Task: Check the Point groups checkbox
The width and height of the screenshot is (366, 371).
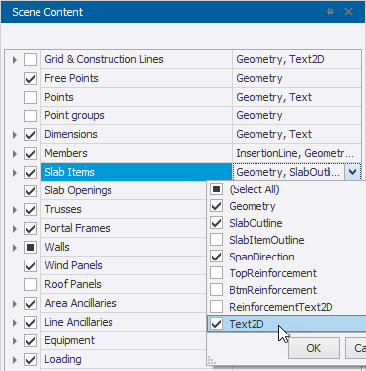Action: [x=30, y=116]
